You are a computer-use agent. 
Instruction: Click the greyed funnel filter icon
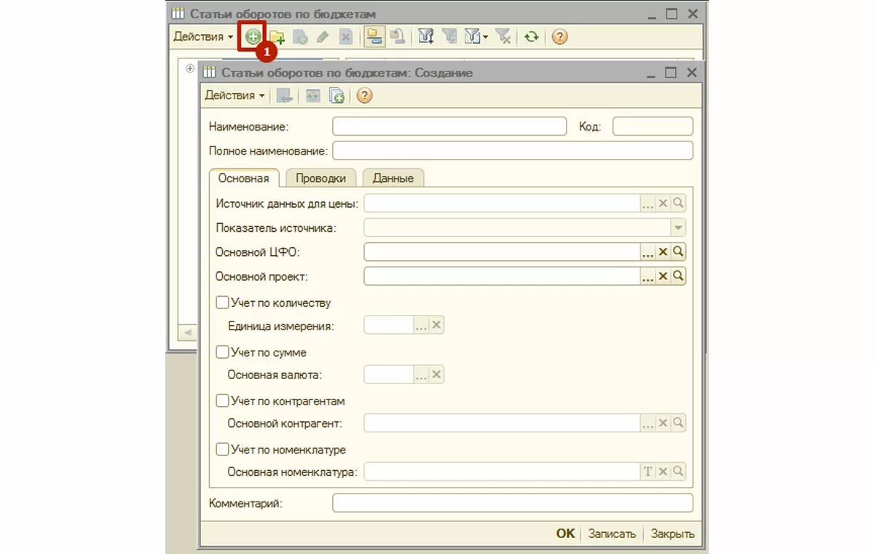pyautogui.click(x=449, y=36)
